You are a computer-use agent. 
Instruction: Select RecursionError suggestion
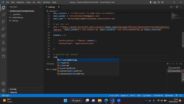point(88,68)
